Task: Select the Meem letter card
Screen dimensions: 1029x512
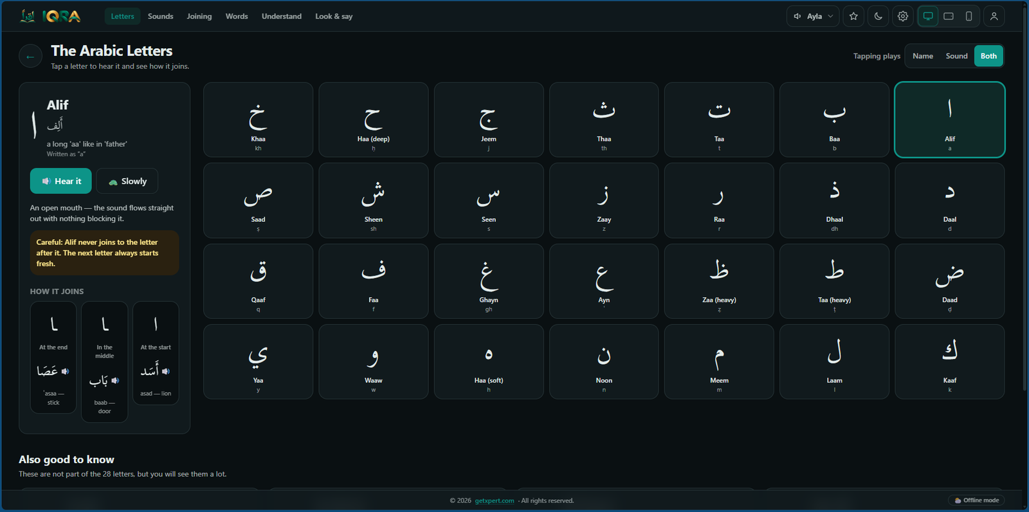Action: click(719, 361)
